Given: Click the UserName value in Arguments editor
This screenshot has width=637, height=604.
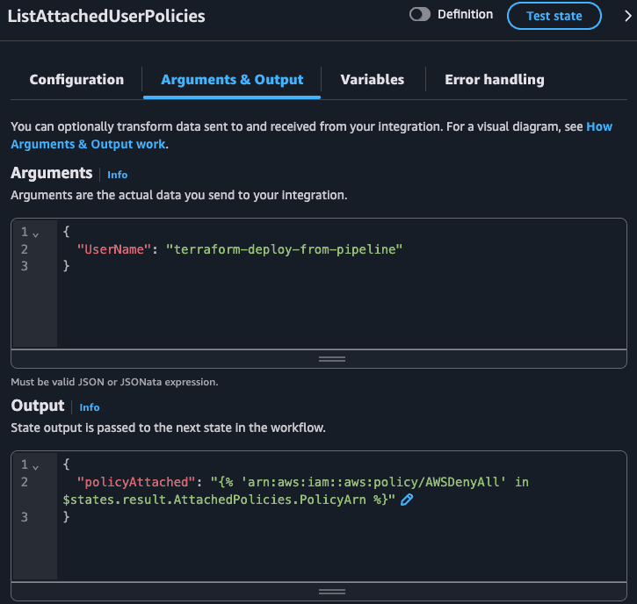Looking at the screenshot, I should tap(284, 249).
